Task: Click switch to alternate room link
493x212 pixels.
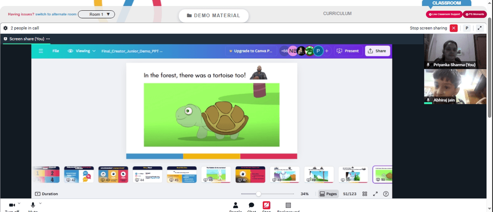Action: click(56, 14)
